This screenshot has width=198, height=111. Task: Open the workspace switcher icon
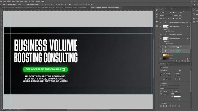pyautogui.click(x=195, y=4)
